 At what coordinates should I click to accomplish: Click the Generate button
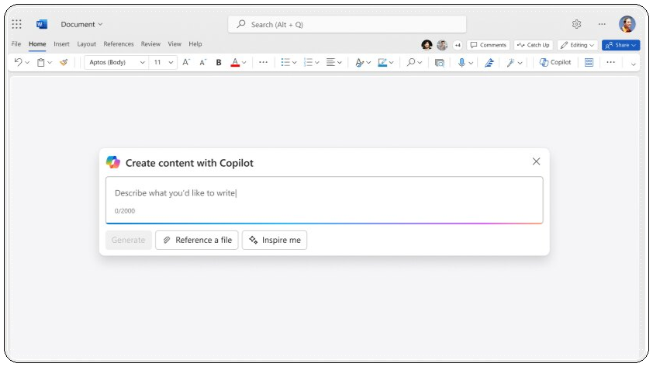[x=128, y=240]
